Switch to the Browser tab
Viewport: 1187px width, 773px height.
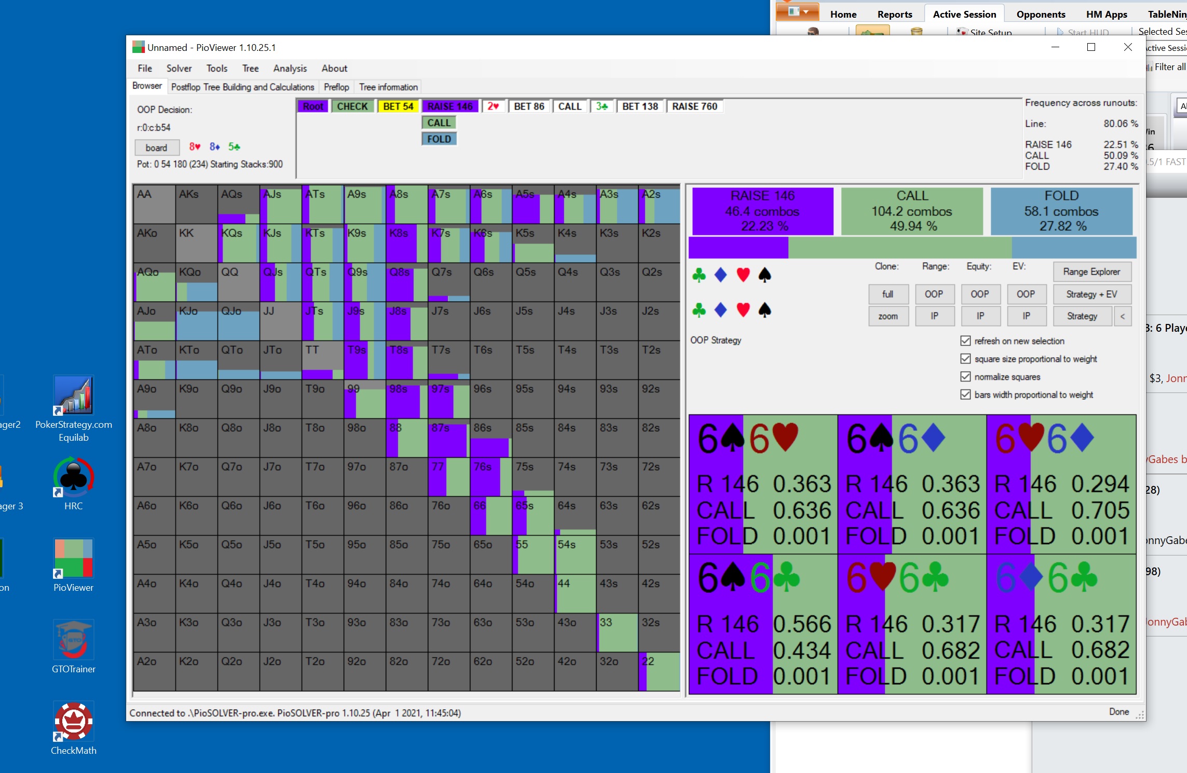click(147, 86)
